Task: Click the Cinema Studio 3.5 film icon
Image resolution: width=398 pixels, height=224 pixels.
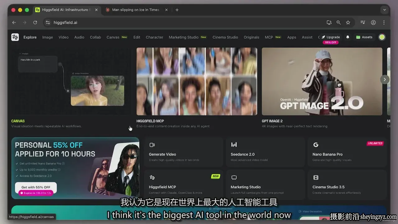Action: click(x=316, y=177)
